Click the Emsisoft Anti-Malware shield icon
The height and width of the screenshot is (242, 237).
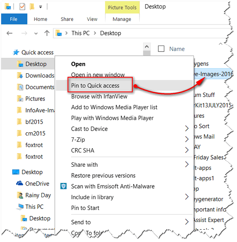coord(64,186)
